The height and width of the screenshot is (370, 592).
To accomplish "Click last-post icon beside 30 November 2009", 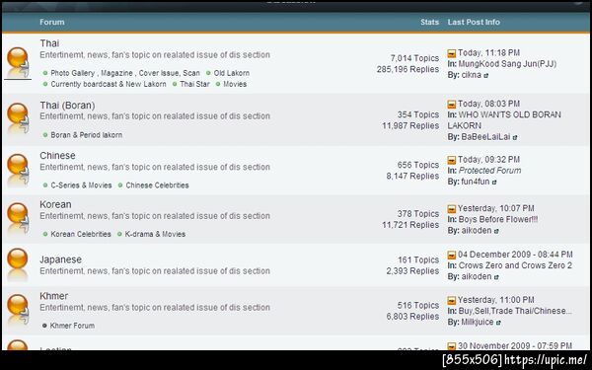I will click(x=452, y=346).
